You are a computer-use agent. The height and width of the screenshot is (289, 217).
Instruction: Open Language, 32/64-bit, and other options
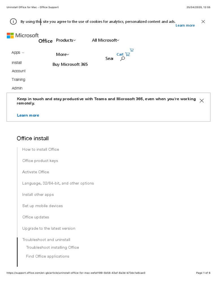pos(58,183)
